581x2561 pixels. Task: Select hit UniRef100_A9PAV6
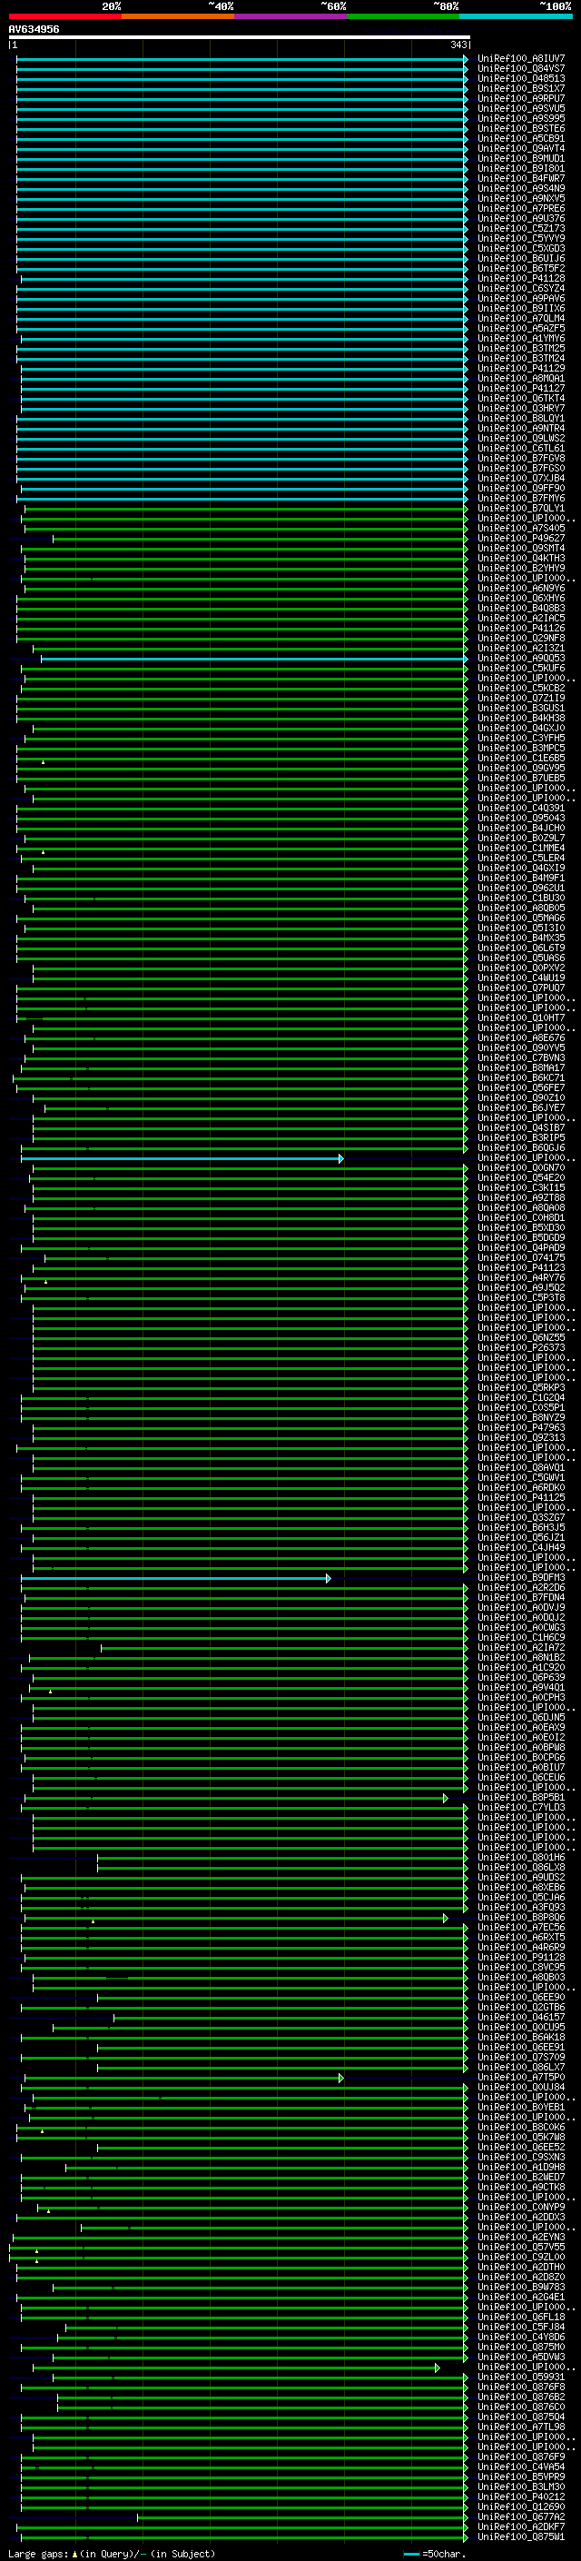tap(521, 298)
